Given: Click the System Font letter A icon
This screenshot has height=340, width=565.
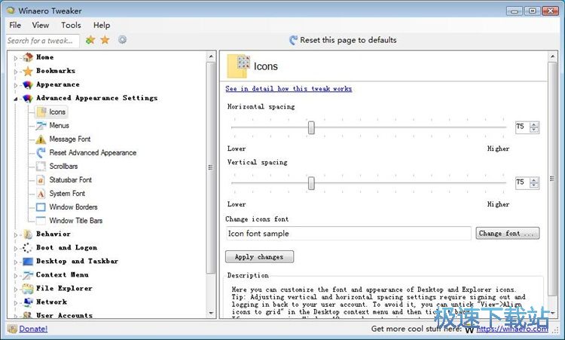Looking at the screenshot, I should coord(41,194).
